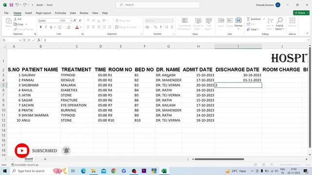The height and width of the screenshot is (175, 312).
Task: Open the Font Color dropdown arrow
Action: coord(81,27)
